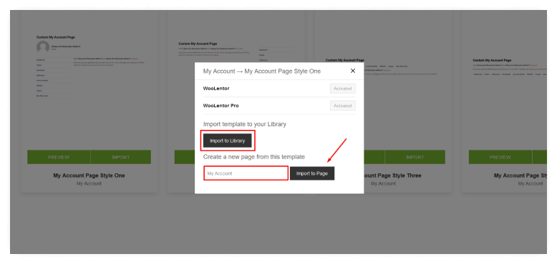This screenshot has width=557, height=264.
Task: Click My Account Page Style One title
Action: (89, 176)
